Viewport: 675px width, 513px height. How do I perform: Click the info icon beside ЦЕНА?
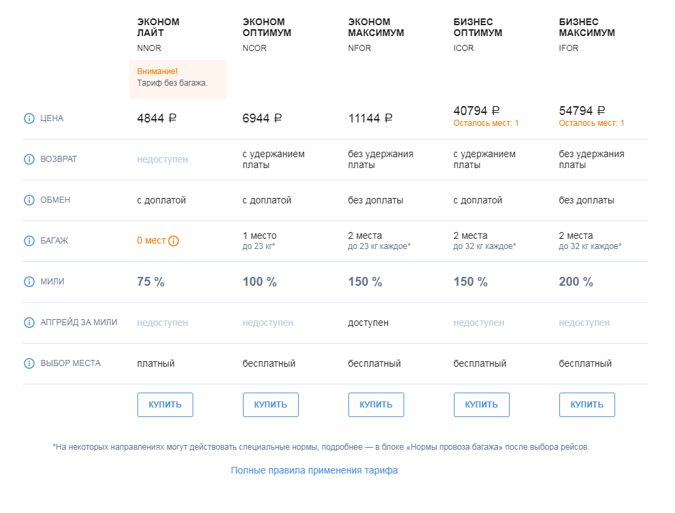[29, 118]
